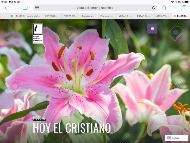The height and width of the screenshot is (143, 190).
Task: Click the POESIA category label
Action: [39, 118]
